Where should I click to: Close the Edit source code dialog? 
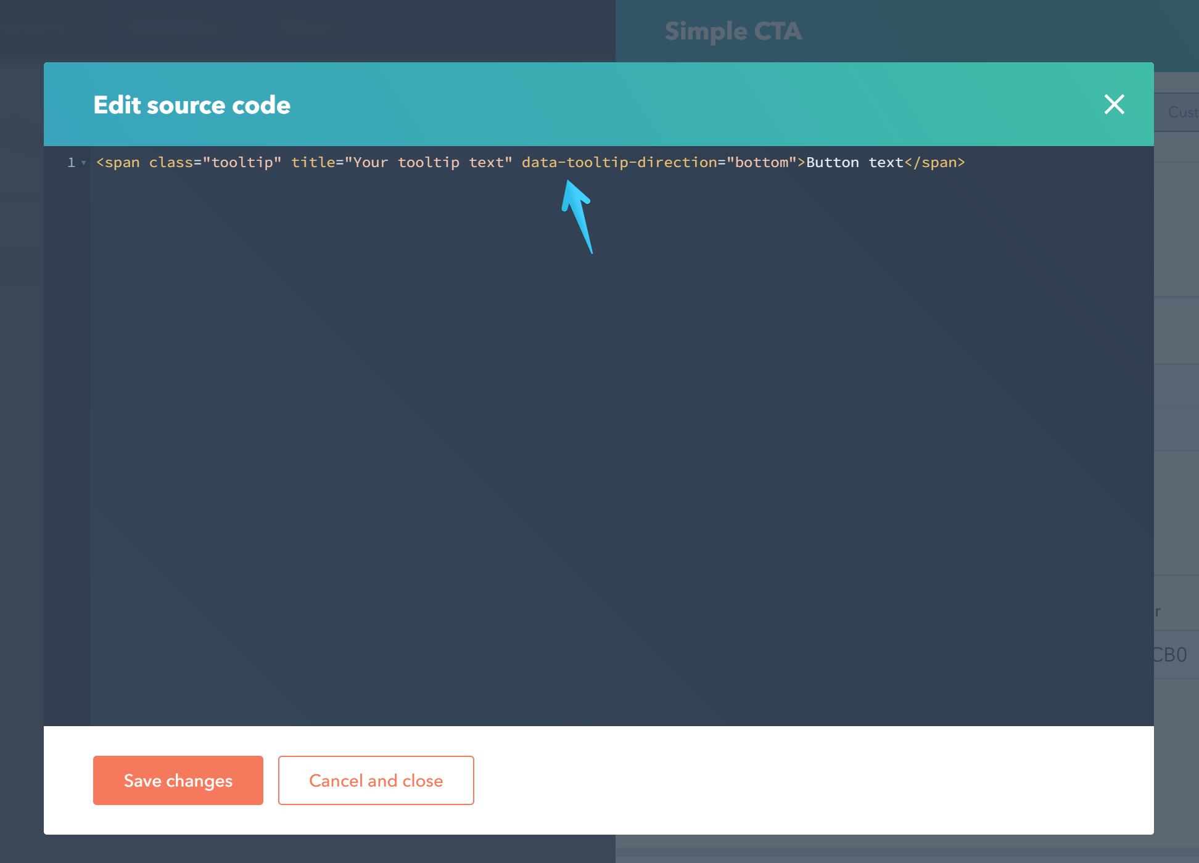pyautogui.click(x=1114, y=104)
